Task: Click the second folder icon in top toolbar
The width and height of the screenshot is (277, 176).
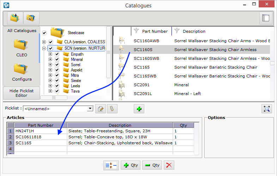Action: click(31, 18)
